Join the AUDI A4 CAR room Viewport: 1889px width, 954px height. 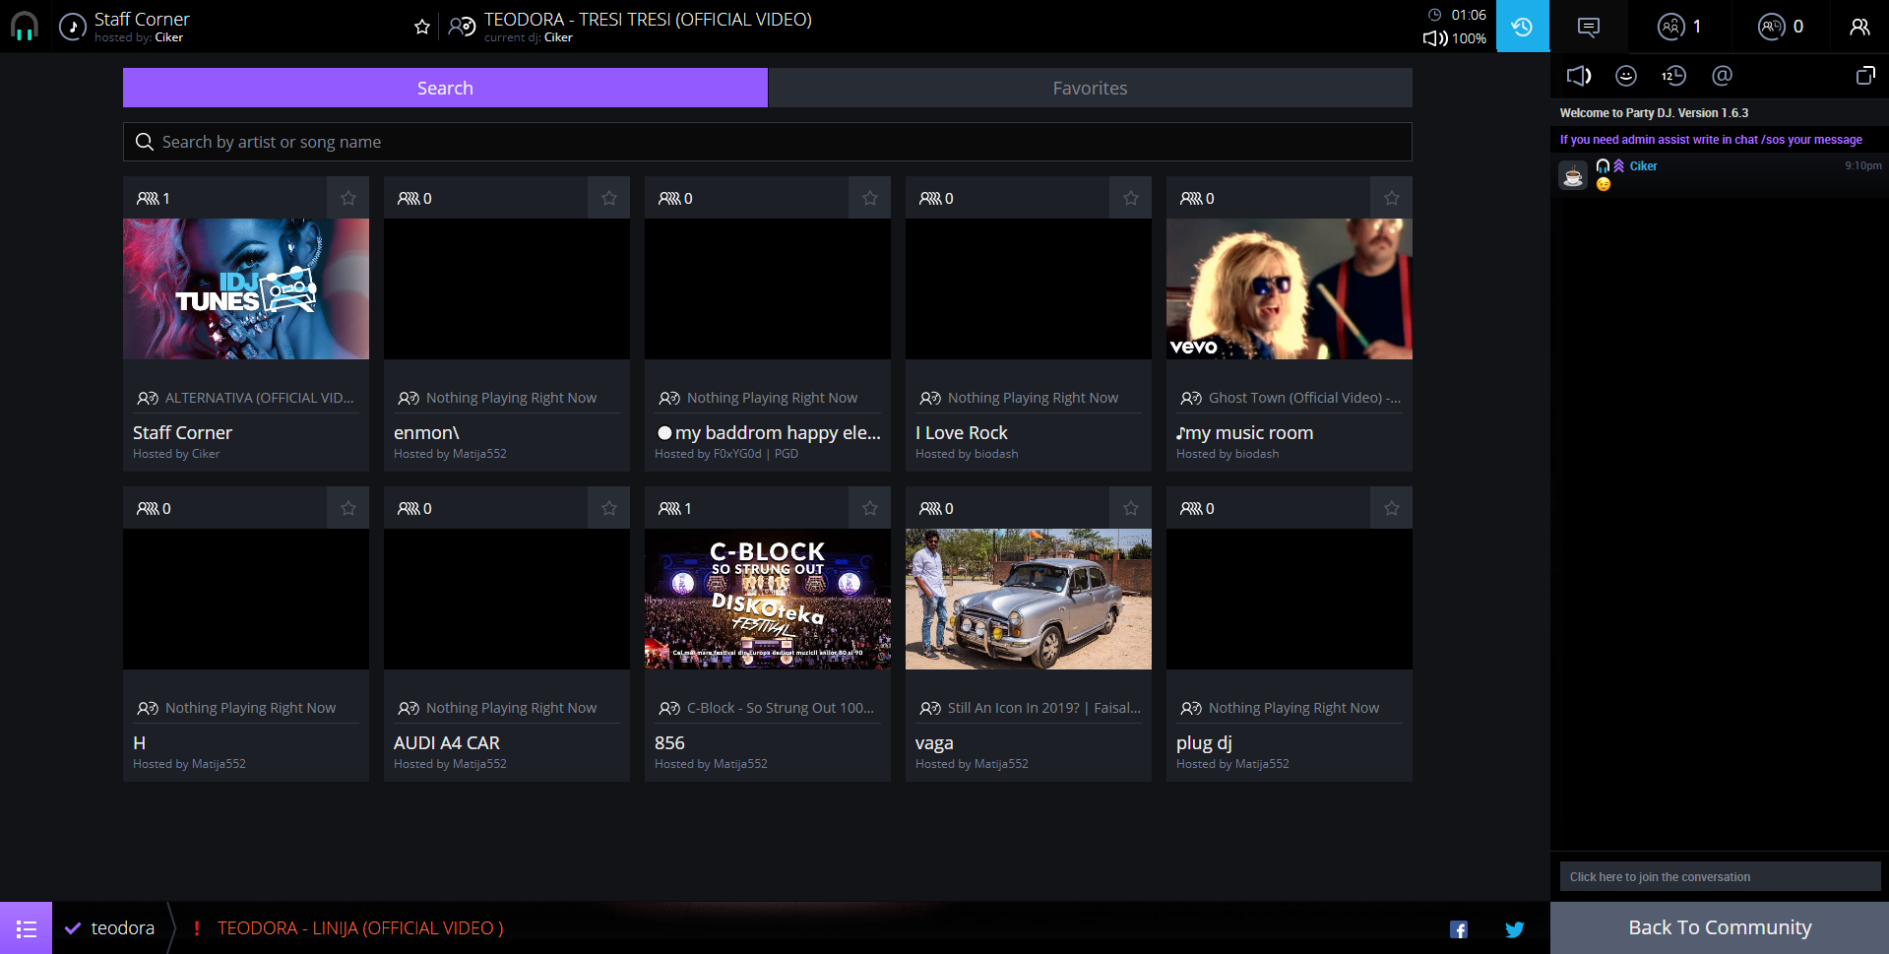(x=447, y=742)
